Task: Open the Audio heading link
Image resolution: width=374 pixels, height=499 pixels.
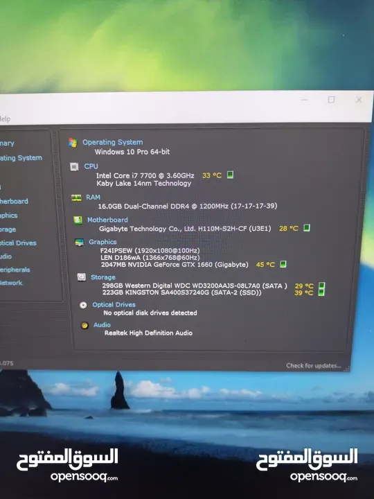Action: click(x=102, y=324)
